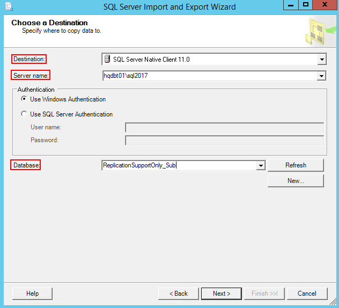Refresh the database list
This screenshot has height=308, width=339.
296,165
